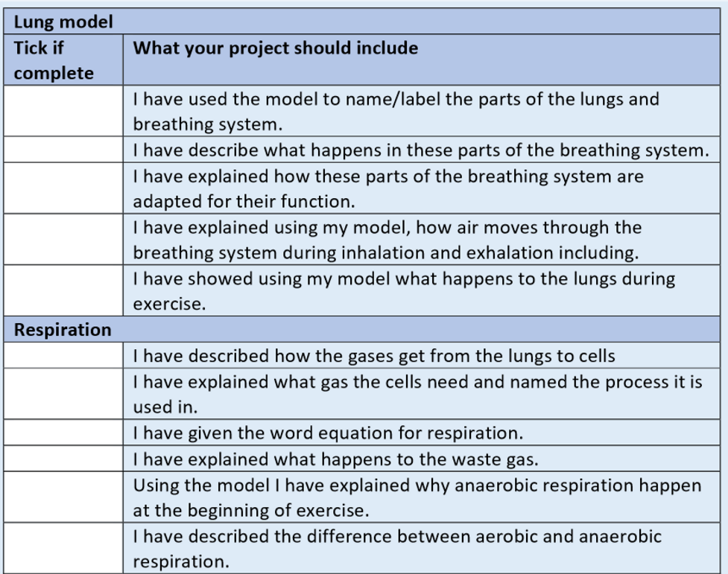The height and width of the screenshot is (574, 728).
Task: Tick the cell beside anaerobic respiration at exercise start
Action: tap(63, 497)
